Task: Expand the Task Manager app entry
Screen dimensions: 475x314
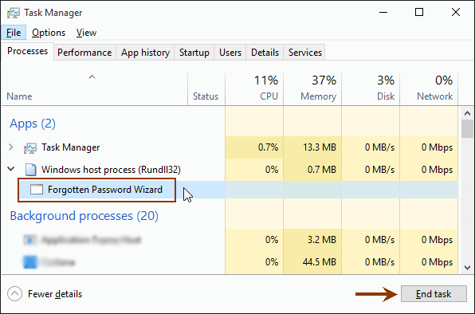Action: (x=11, y=147)
